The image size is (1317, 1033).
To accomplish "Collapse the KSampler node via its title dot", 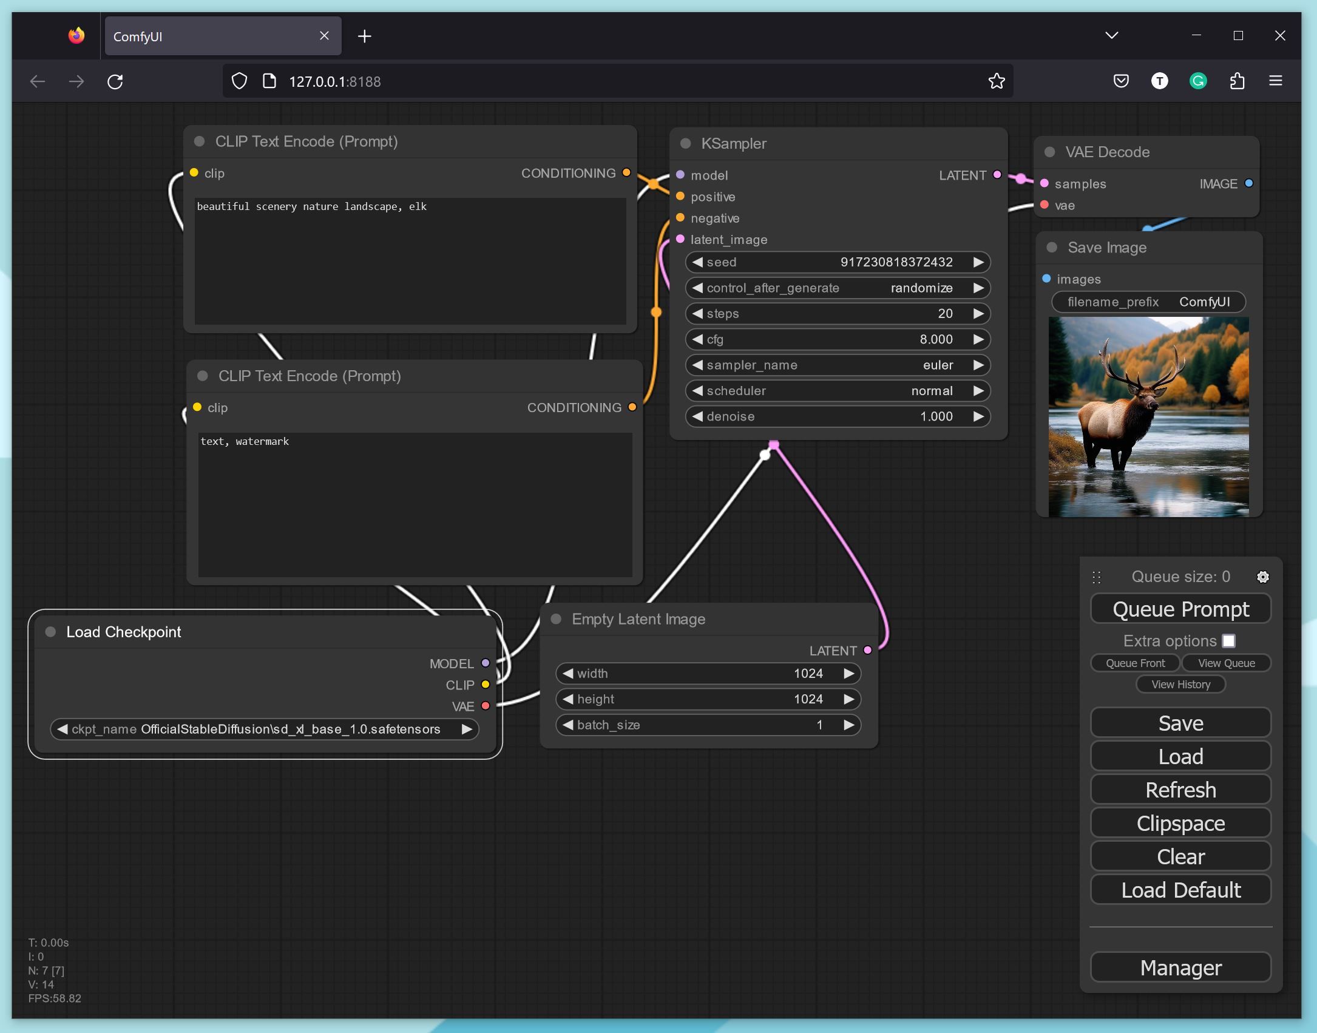I will [686, 144].
